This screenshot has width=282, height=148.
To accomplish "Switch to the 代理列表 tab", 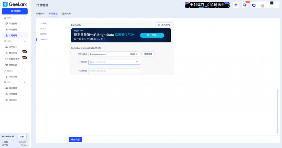I will [40, 13].
